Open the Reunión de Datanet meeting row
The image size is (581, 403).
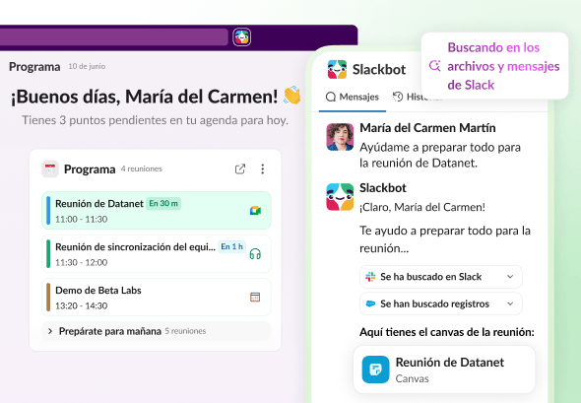(x=157, y=211)
